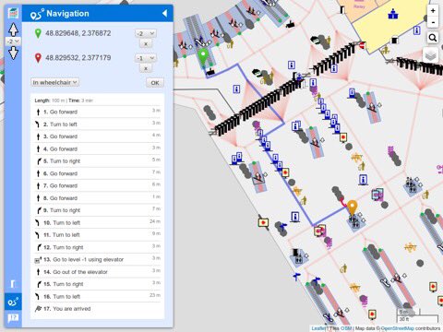Click the OK button to compute route
The image size is (443, 332).
(x=155, y=82)
